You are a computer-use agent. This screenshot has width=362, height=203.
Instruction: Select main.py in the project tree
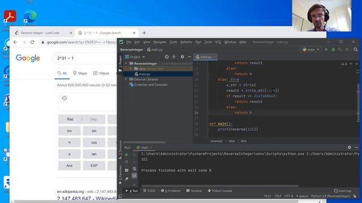click(x=145, y=74)
